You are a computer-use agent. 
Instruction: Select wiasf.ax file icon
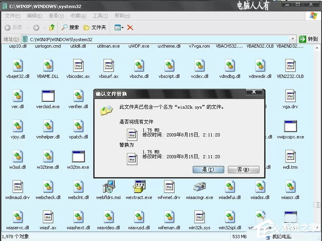click(48, 217)
